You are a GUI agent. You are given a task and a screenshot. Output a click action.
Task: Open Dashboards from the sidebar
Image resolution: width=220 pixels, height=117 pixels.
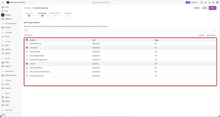pyautogui.click(x=8, y=19)
